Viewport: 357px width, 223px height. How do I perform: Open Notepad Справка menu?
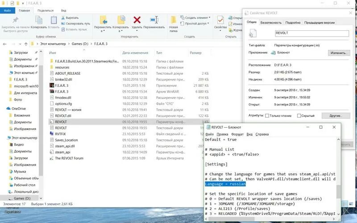262,134
